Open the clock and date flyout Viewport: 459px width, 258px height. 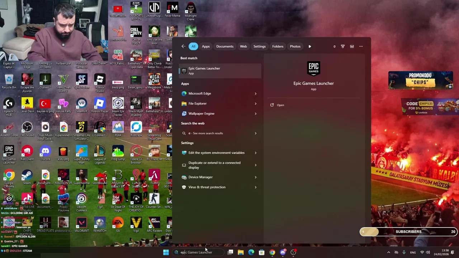point(440,252)
